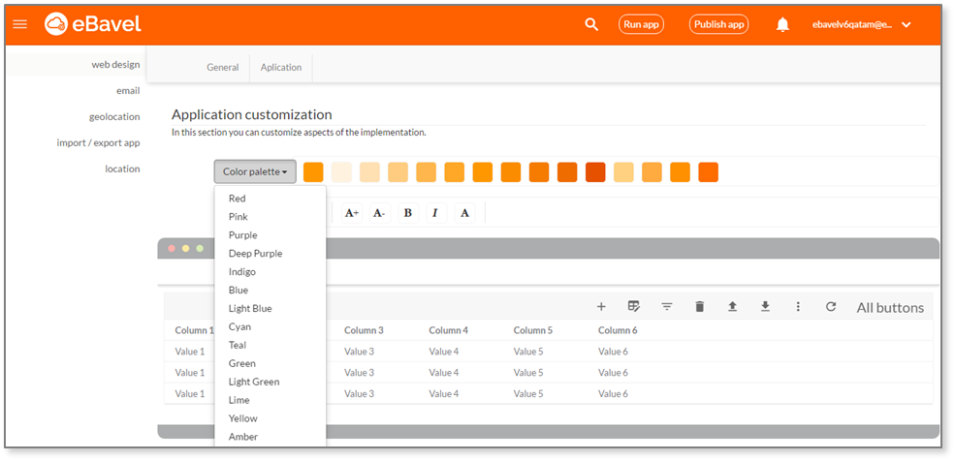Click the edit table icon in preview toolbar
The image size is (955, 461).
point(634,306)
